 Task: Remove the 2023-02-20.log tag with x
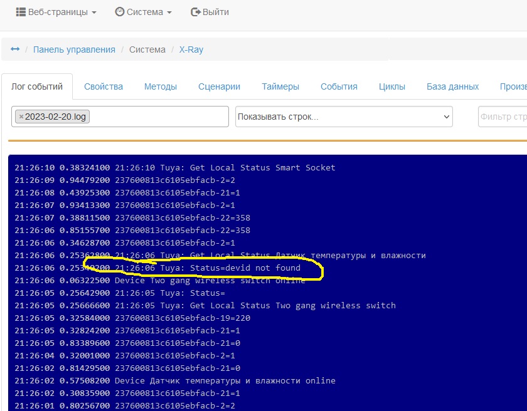click(x=21, y=117)
